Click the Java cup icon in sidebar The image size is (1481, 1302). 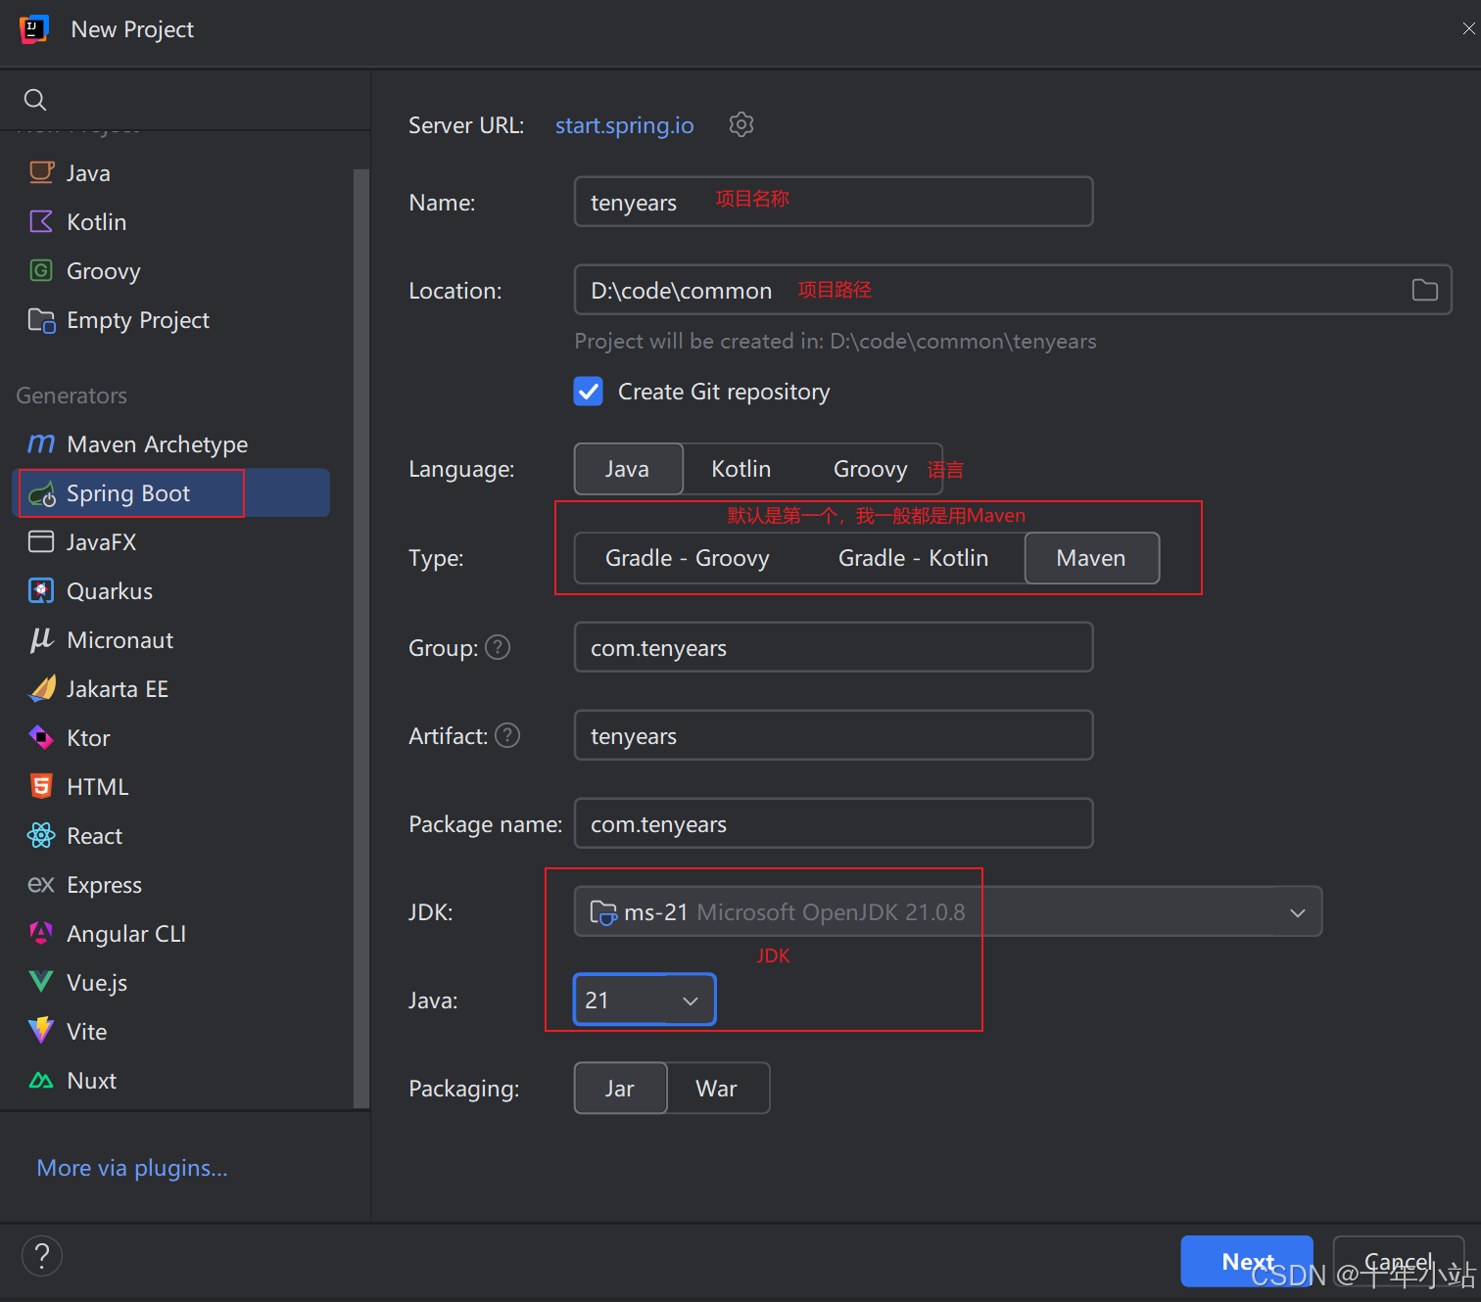(41, 172)
